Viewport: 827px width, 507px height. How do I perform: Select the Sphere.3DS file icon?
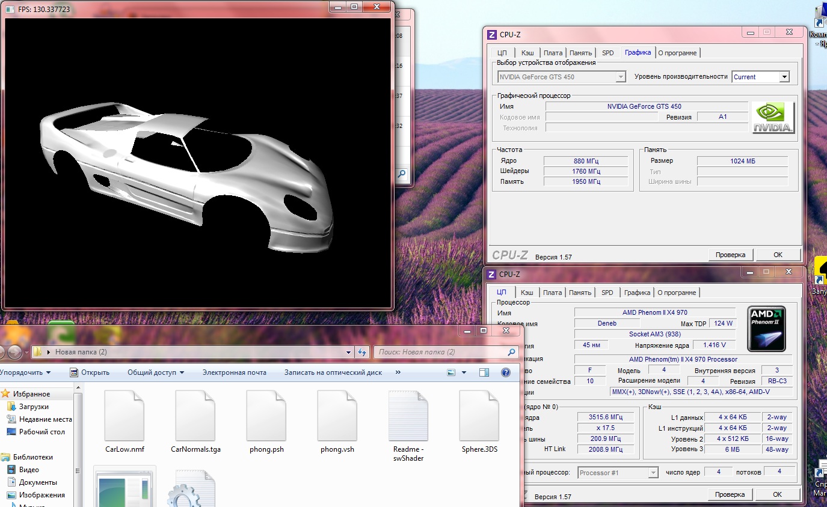coord(479,416)
